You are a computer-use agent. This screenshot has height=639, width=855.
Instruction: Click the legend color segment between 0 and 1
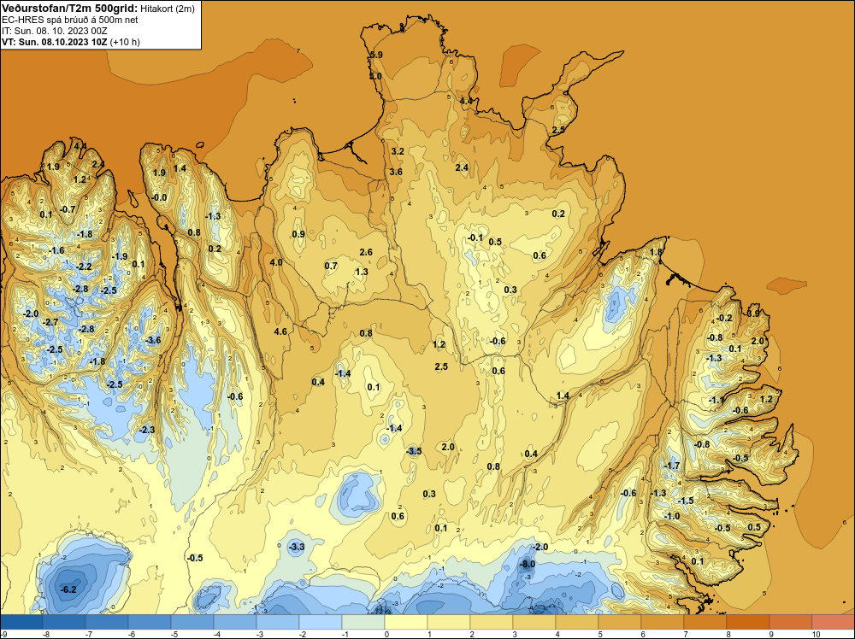[x=405, y=622]
